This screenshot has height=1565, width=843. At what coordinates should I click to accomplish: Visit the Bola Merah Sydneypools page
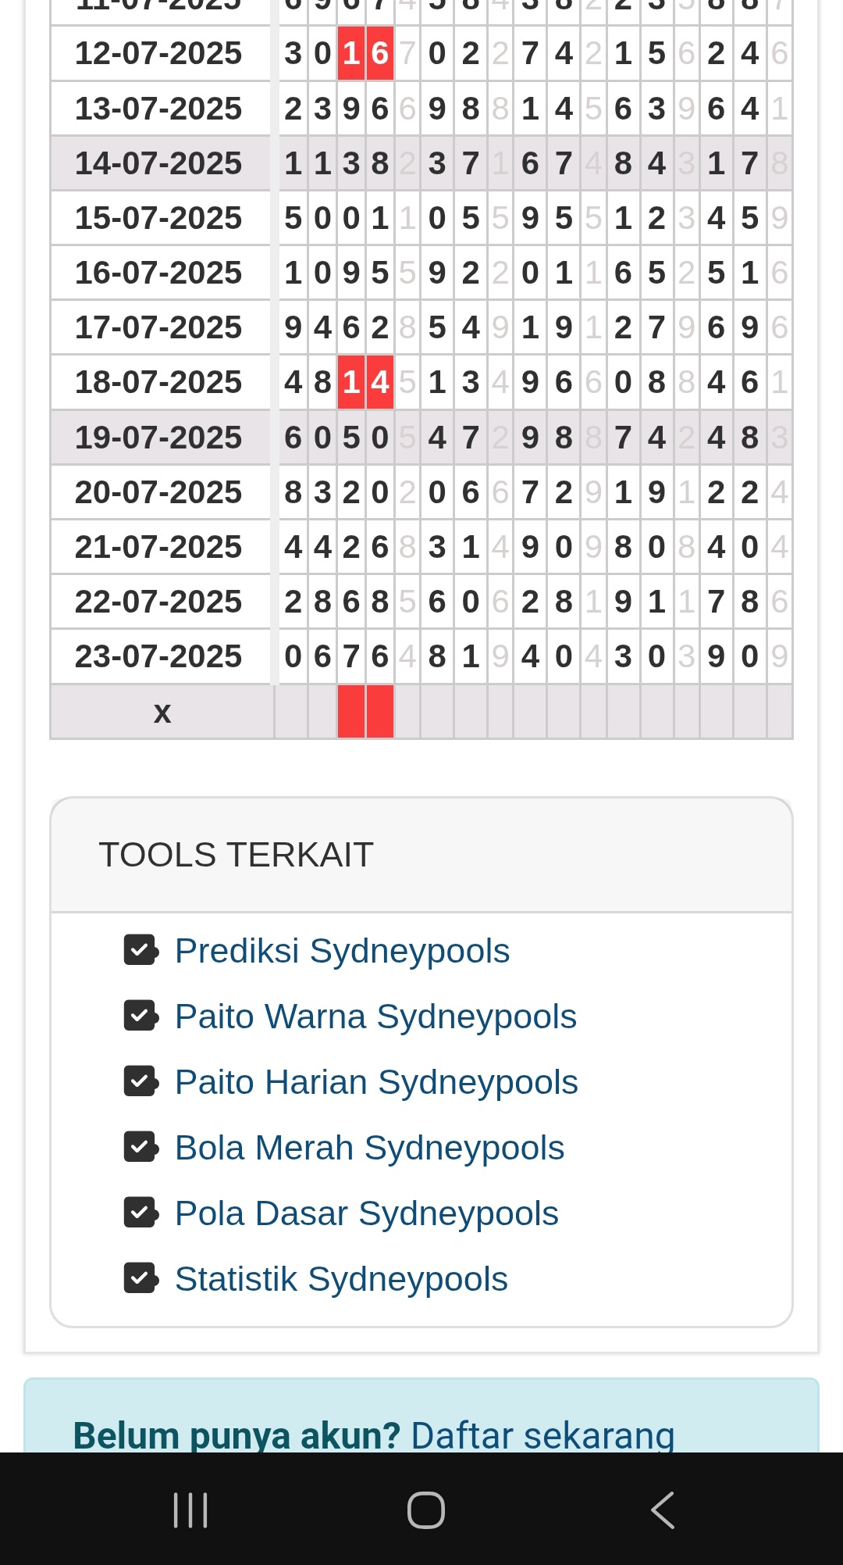click(369, 1148)
